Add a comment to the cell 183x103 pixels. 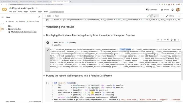tap(168, 40)
